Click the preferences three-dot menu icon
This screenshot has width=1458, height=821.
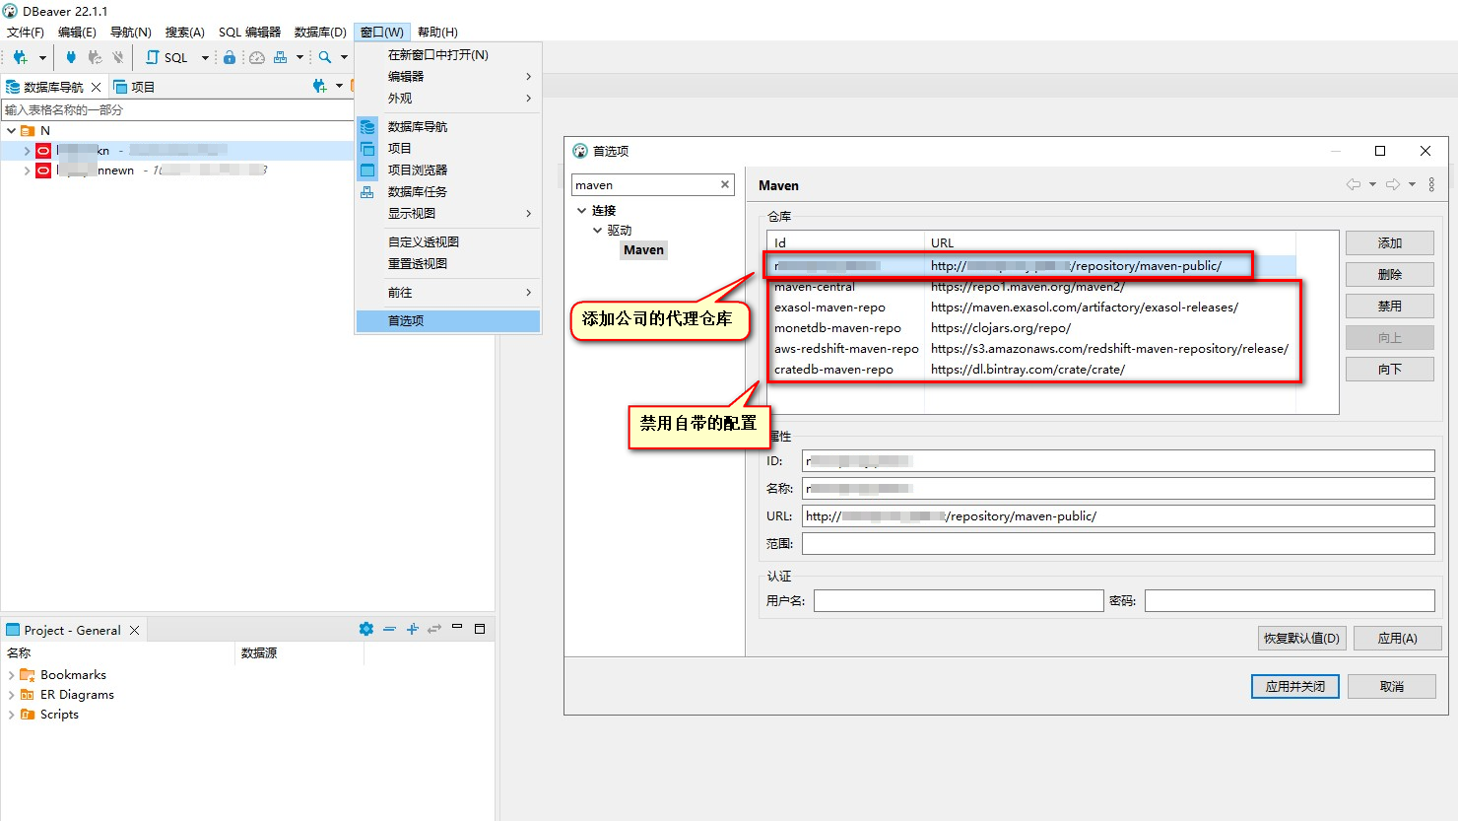pos(1431,184)
